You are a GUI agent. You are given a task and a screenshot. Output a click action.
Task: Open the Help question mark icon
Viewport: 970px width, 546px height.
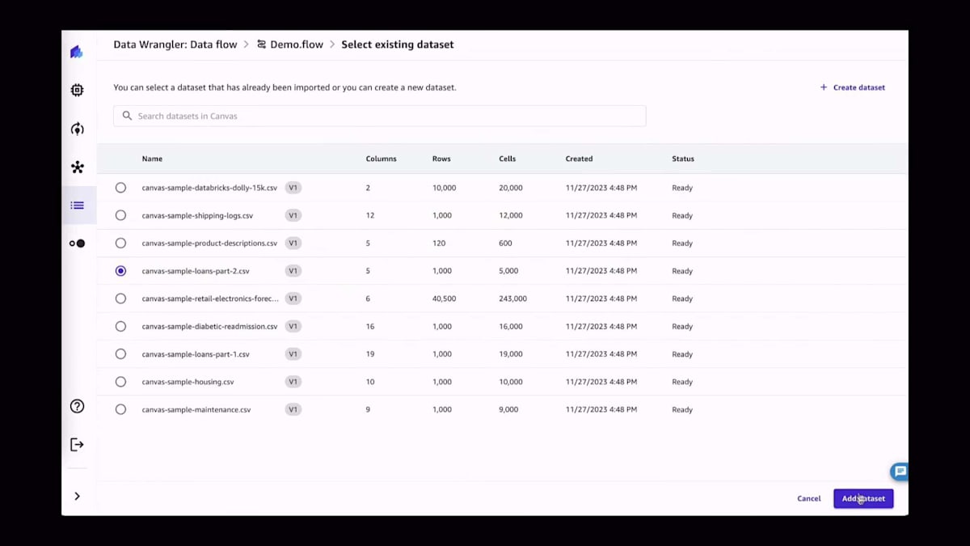[x=77, y=406]
